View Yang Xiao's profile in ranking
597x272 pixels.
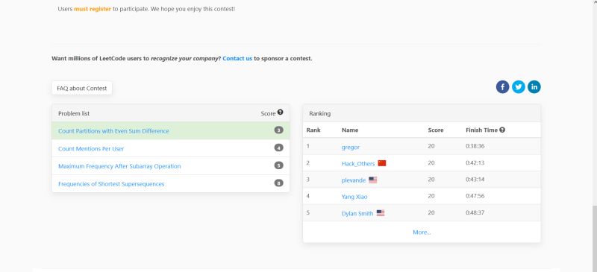point(354,197)
